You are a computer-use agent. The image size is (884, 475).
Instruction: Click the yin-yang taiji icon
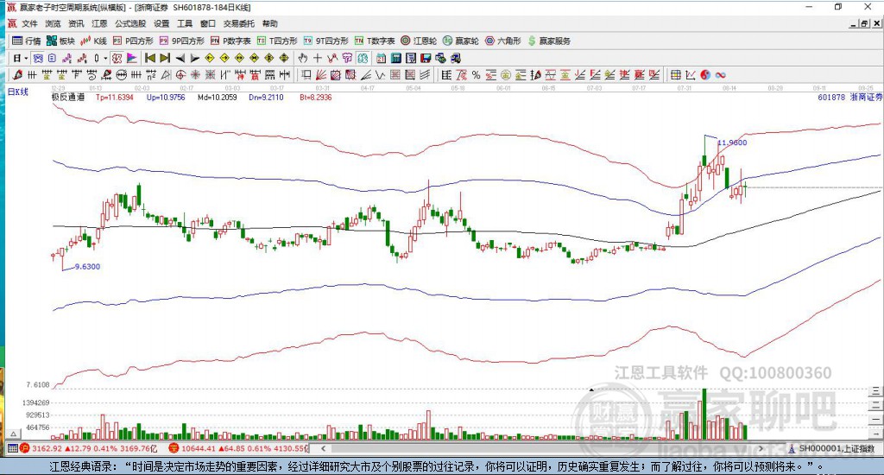click(x=704, y=75)
